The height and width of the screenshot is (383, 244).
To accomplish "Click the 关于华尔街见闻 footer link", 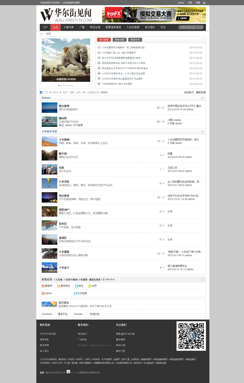I will point(48,334).
